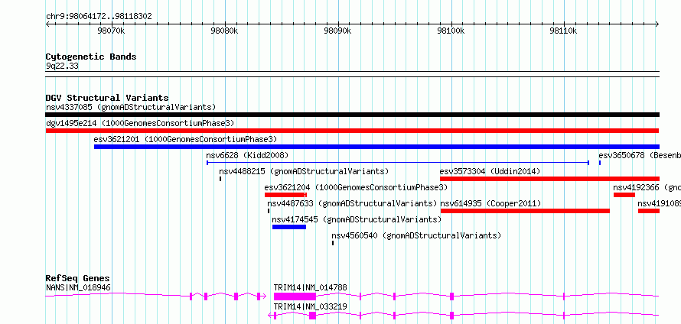Click the 98070k ruler position label
This screenshot has height=324, width=681.
pyautogui.click(x=112, y=31)
